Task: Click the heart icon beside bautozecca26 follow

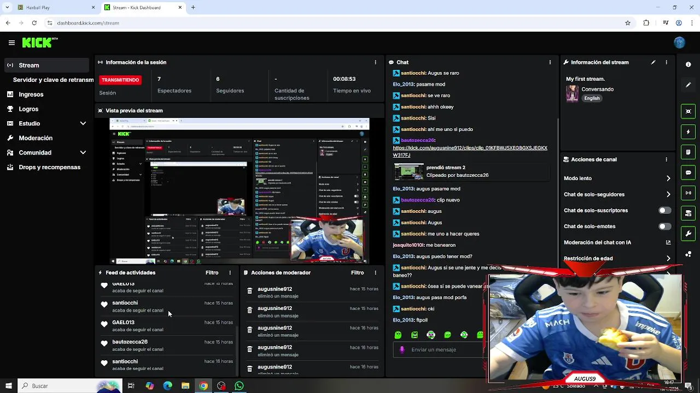Action: click(104, 343)
